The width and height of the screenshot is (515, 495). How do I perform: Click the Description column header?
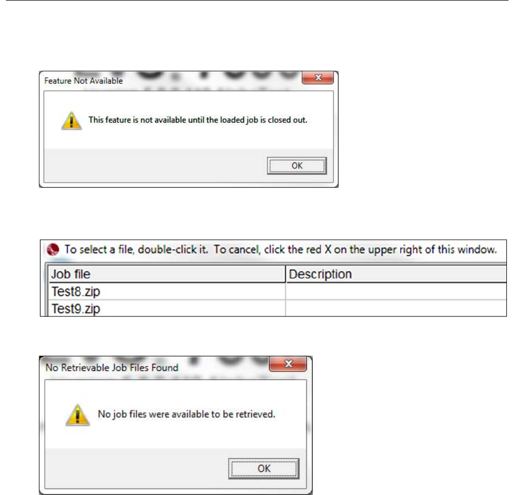tap(396, 274)
